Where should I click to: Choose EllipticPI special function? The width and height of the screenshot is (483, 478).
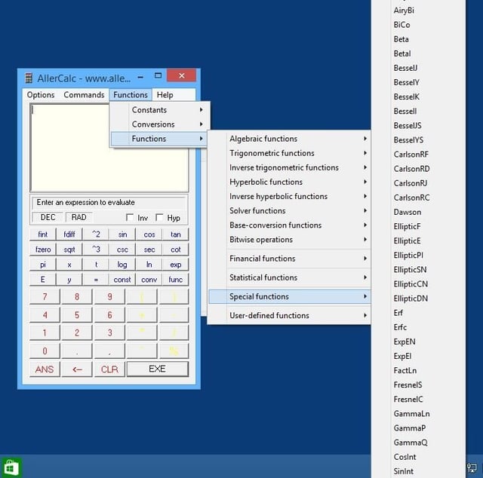pos(418,256)
